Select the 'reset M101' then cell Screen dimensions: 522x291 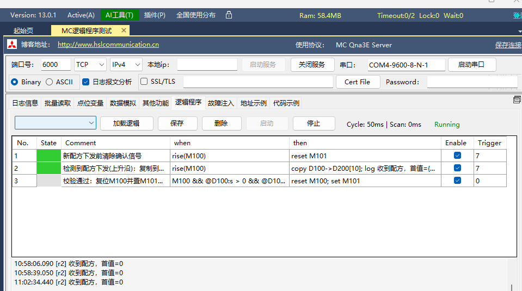365,156
